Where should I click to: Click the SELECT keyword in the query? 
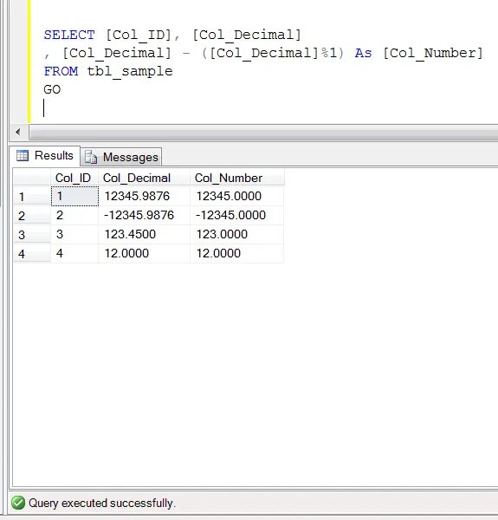point(69,35)
